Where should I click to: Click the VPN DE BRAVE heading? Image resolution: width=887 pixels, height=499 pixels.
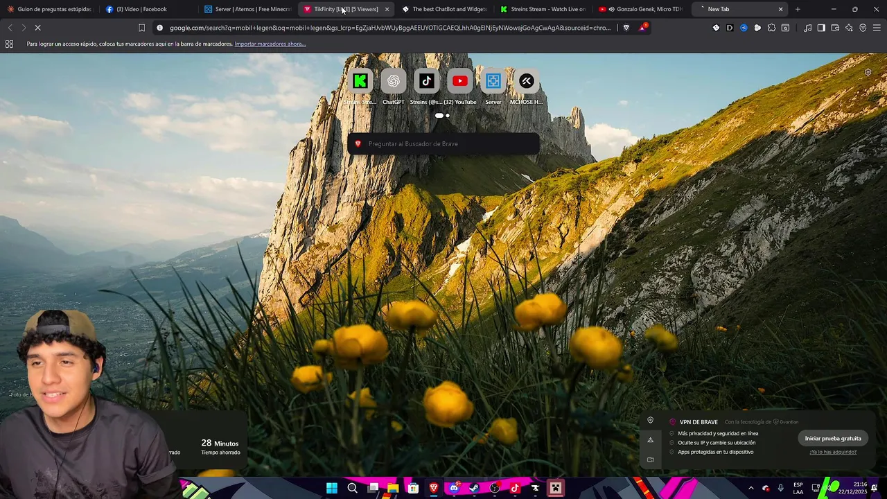point(699,422)
